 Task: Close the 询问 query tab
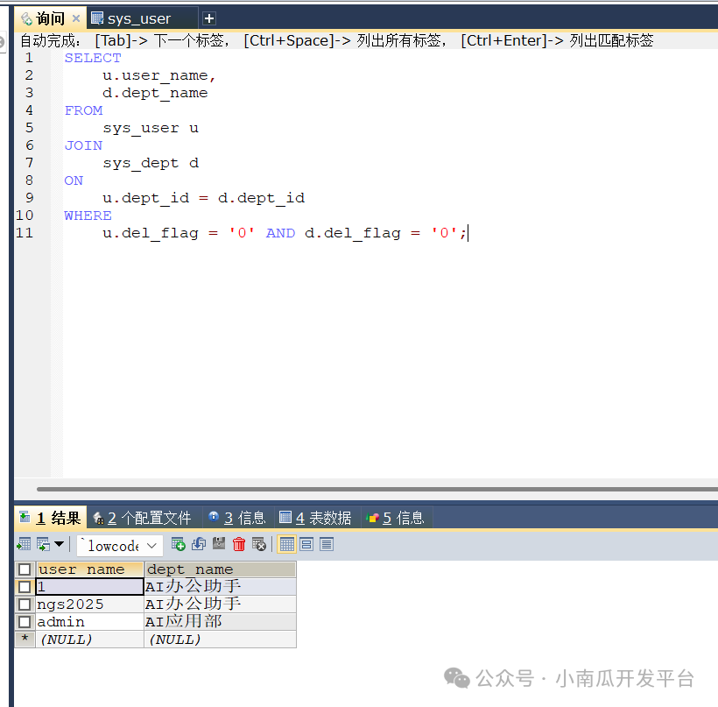pos(76,18)
